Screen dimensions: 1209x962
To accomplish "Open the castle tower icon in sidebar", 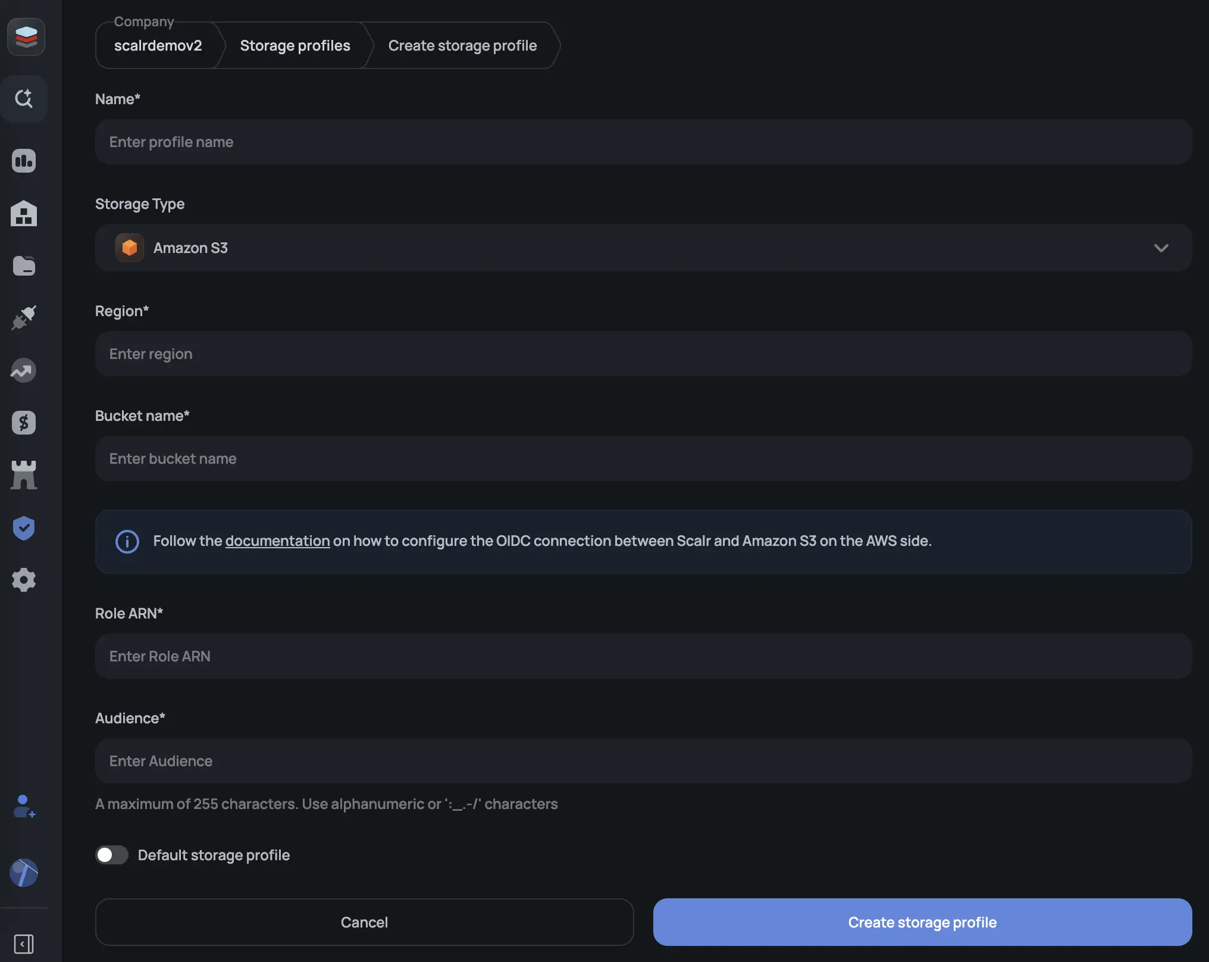I will [x=24, y=475].
